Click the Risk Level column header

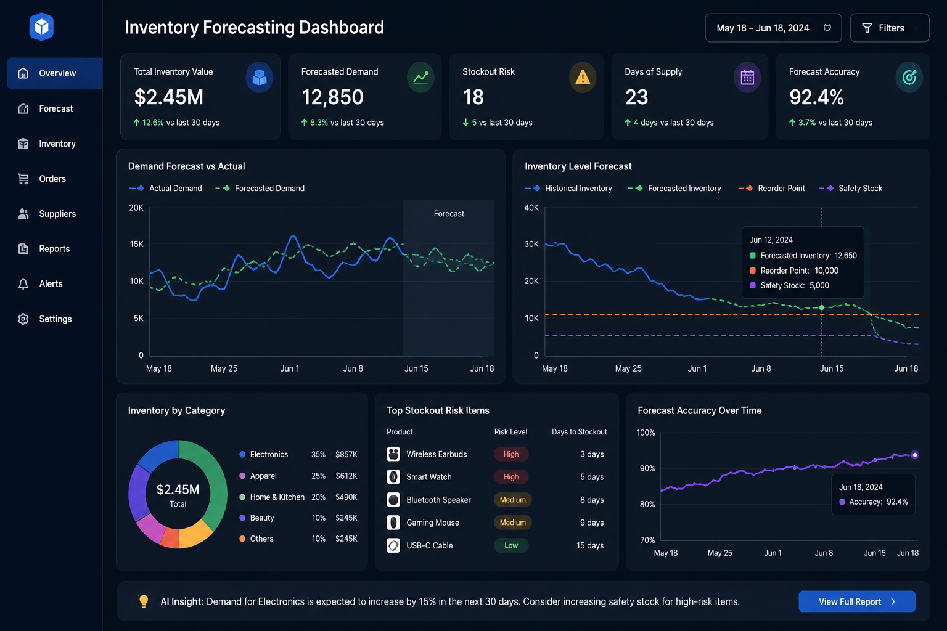(510, 432)
